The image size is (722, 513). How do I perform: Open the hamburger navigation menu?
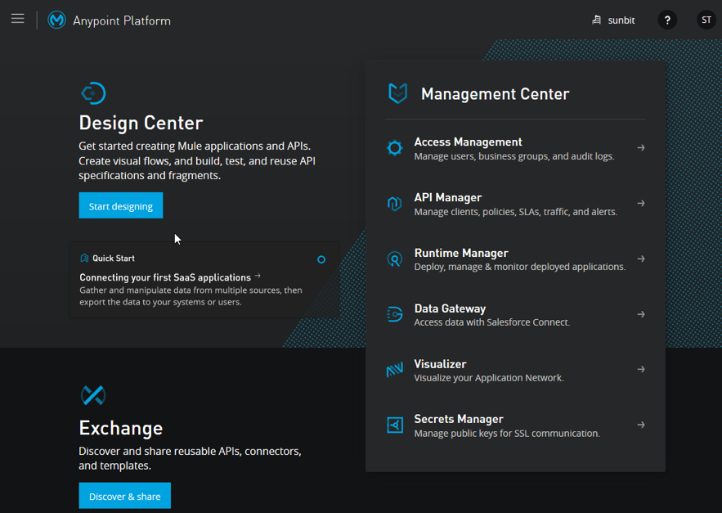[x=17, y=19]
